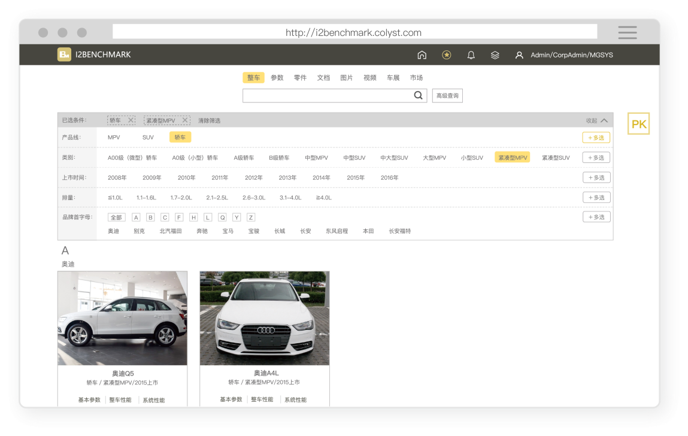Switch to the 零件 tab
This screenshot has width=688, height=436.
tap(300, 78)
